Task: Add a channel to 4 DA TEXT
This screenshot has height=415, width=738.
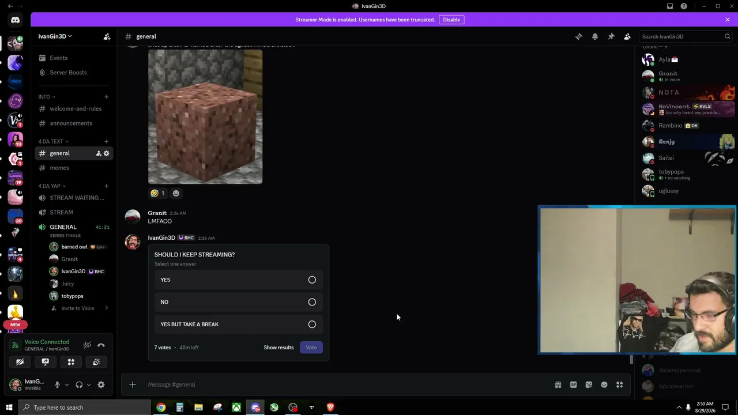Action: point(106,141)
